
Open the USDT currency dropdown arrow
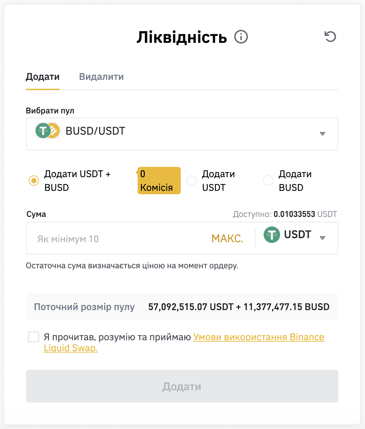point(322,238)
